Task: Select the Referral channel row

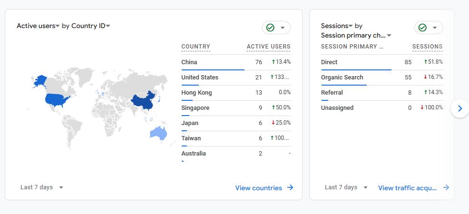Action: click(x=382, y=93)
